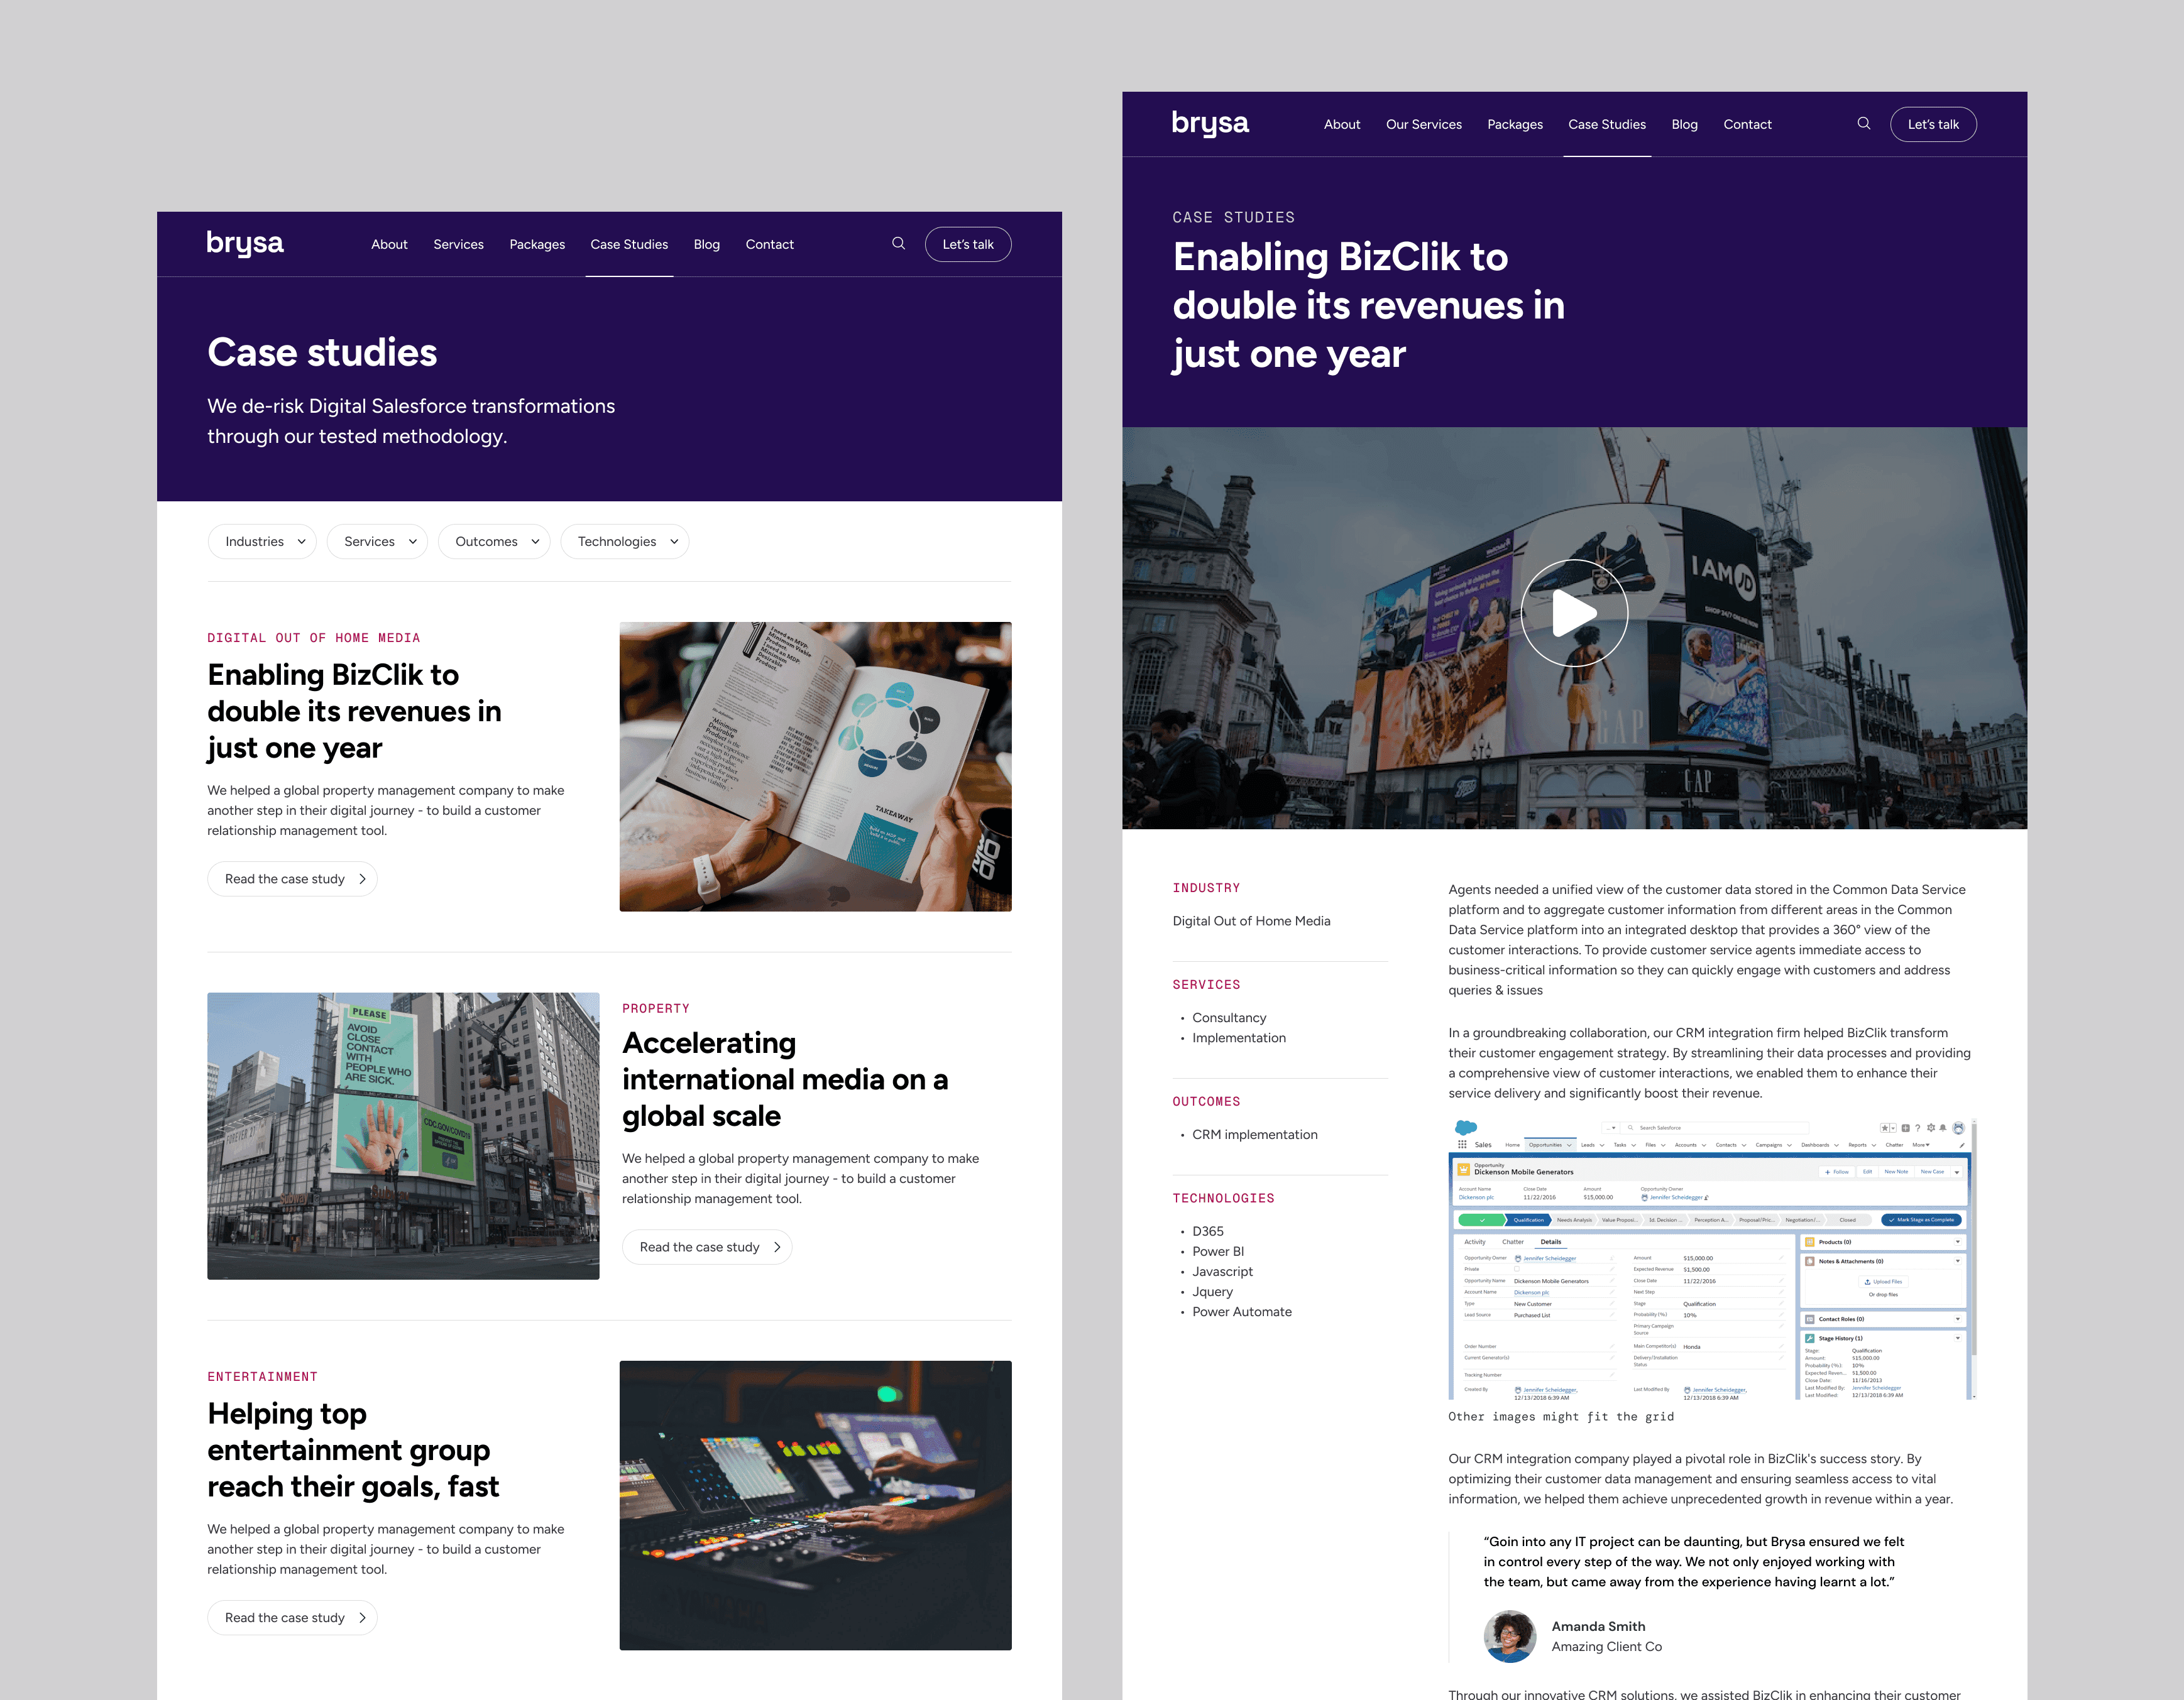Open Case Studies nav item on left page
Screen dimensions: 2184x1700
[629, 245]
